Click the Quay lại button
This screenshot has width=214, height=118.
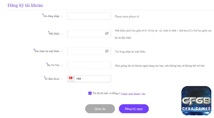click(x=100, y=109)
